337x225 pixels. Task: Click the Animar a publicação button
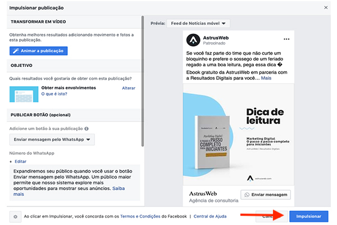pos(38,51)
